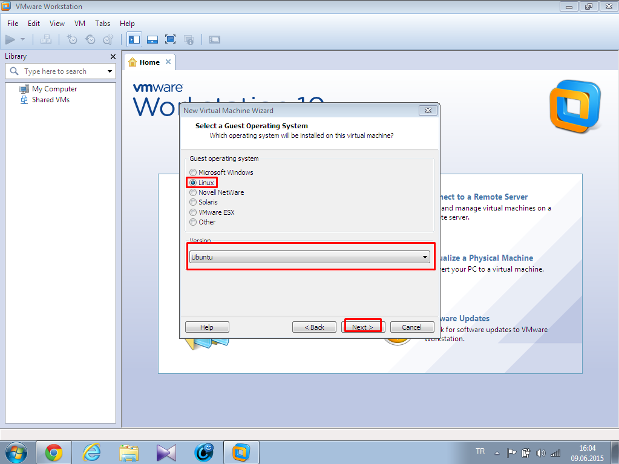Expand the library search options arrow
Screen dimensions: 619x464
pos(110,71)
